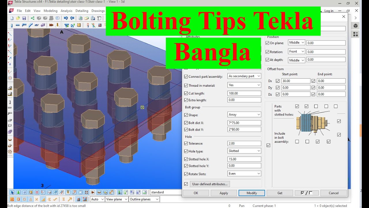Screen dimensions: 369x208
Task: Open the Detailing menu
Action: point(82,11)
